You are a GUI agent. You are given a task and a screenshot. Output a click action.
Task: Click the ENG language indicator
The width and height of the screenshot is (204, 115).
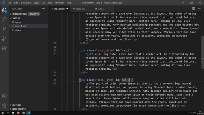tap(194, 113)
